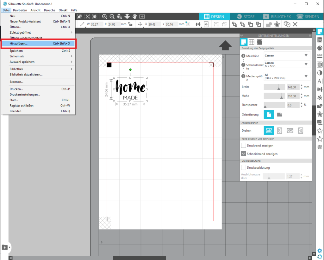Open the text style panel icon
Viewport: 324px width, 260px height.
[x=320, y=81]
